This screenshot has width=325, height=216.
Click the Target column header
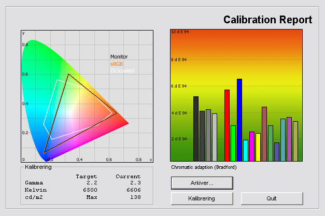tap(87, 177)
